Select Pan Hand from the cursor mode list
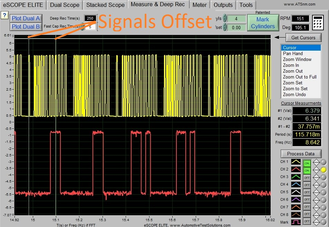 click(293, 53)
